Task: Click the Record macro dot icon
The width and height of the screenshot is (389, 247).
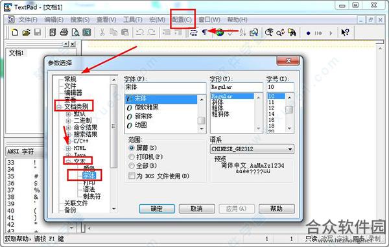Action: [308, 33]
